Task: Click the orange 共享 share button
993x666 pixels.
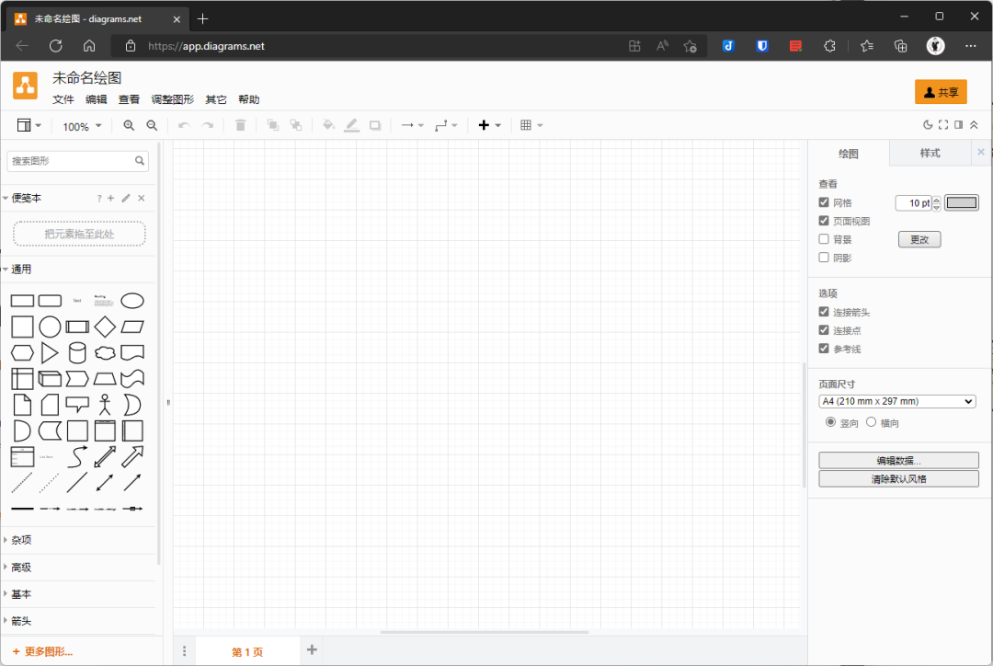Action: [941, 92]
